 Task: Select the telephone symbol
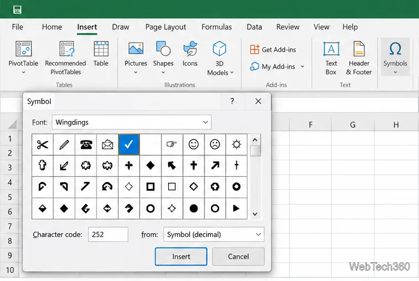click(x=86, y=144)
